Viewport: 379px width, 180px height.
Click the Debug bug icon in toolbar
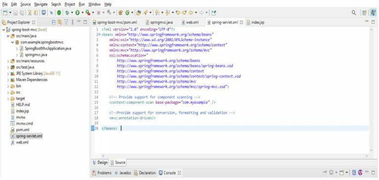tap(68, 12)
